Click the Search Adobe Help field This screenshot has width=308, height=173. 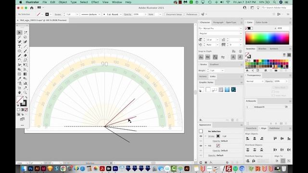click(x=276, y=8)
